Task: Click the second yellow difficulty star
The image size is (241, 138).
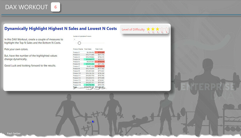Action: point(153,29)
